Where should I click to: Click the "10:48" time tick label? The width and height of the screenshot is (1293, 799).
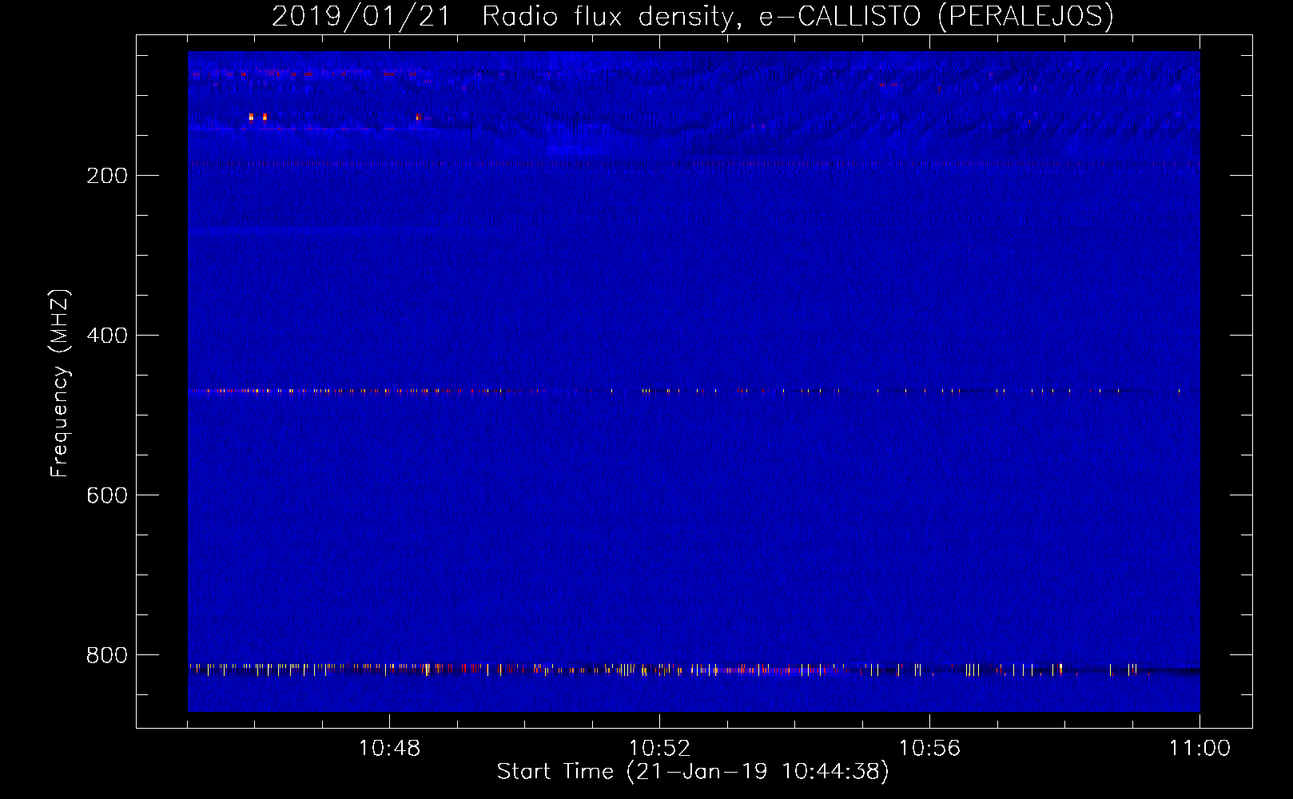coord(389,749)
